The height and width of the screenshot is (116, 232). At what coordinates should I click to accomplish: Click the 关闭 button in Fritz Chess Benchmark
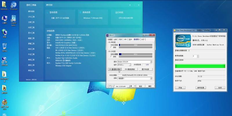pos(220,88)
